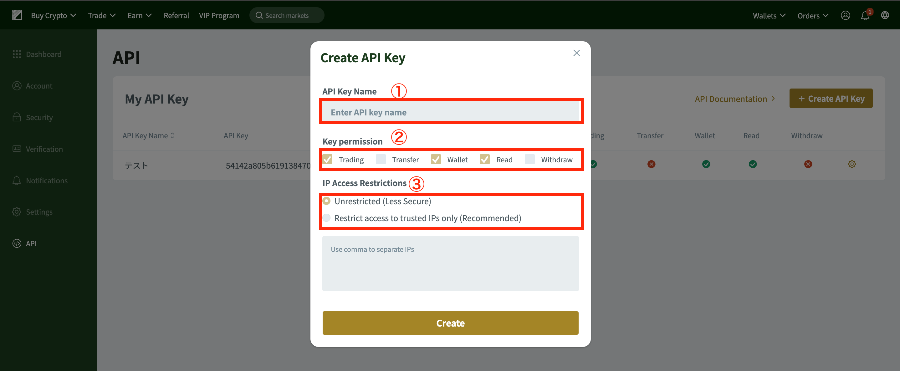The width and height of the screenshot is (900, 371).
Task: Uncheck the Trading permission checkbox
Action: click(328, 159)
